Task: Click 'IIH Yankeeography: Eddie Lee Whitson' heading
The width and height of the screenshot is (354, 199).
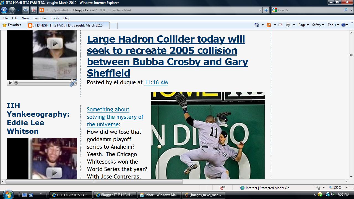Action: (x=38, y=118)
